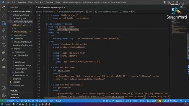Click Ln 29, Col 19 position indicator
Screen dimensions: 189x106
click(x=108, y=101)
